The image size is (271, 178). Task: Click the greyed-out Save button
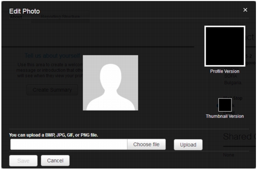(x=24, y=161)
